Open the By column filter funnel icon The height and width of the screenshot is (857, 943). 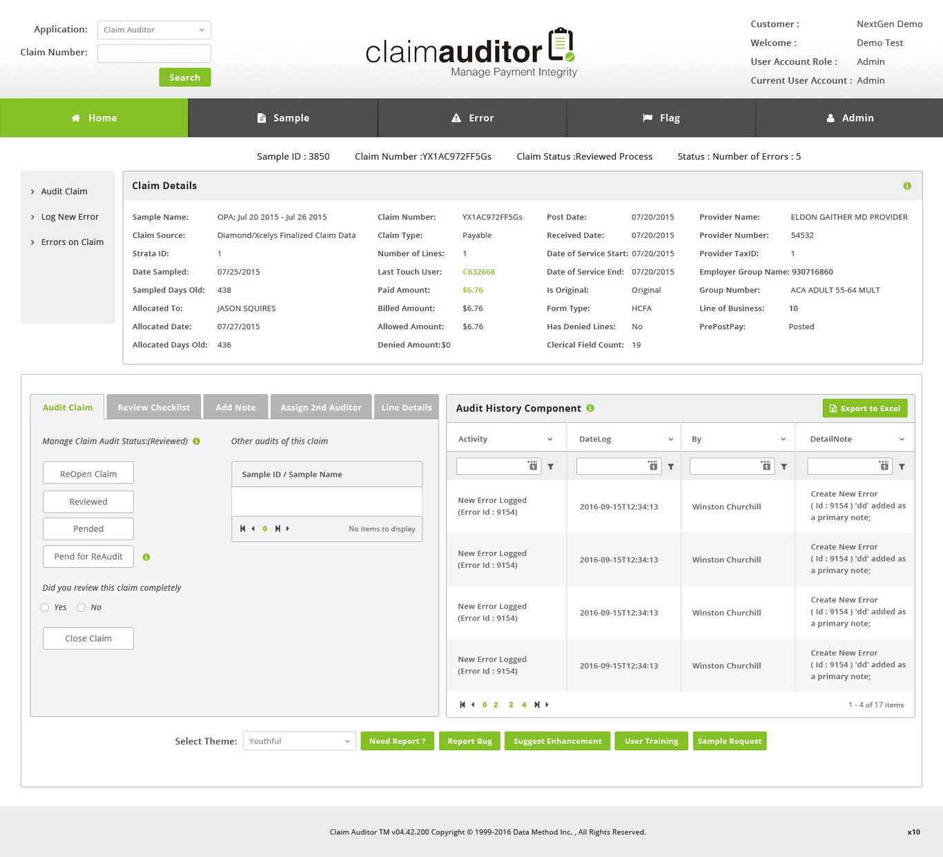(x=784, y=466)
